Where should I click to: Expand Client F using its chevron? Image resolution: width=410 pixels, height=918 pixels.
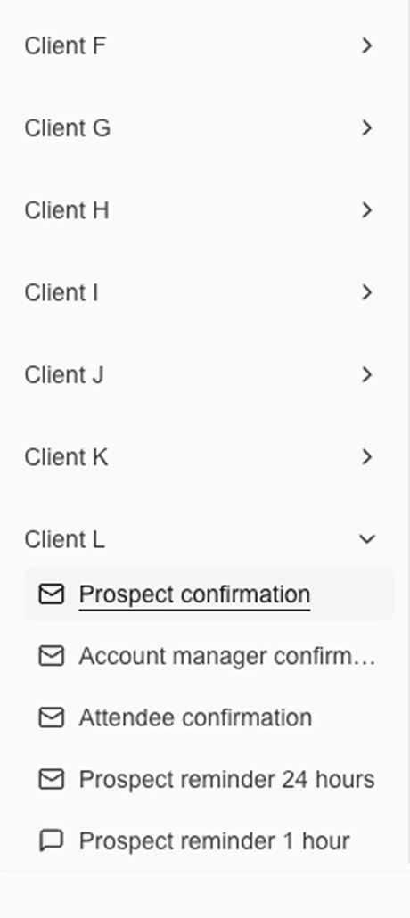click(366, 45)
